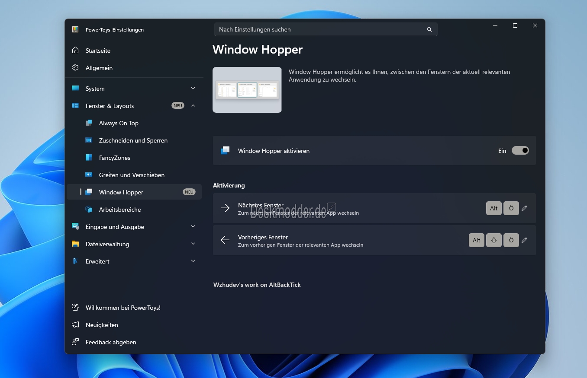Image resolution: width=587 pixels, height=378 pixels.
Task: Click the Neuigkeiten megaphone icon
Action: click(x=75, y=325)
